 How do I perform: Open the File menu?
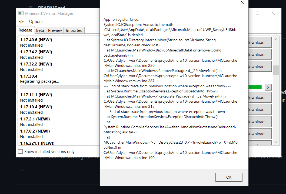21,22
